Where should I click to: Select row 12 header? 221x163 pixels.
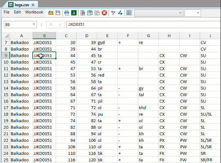[6, 75]
